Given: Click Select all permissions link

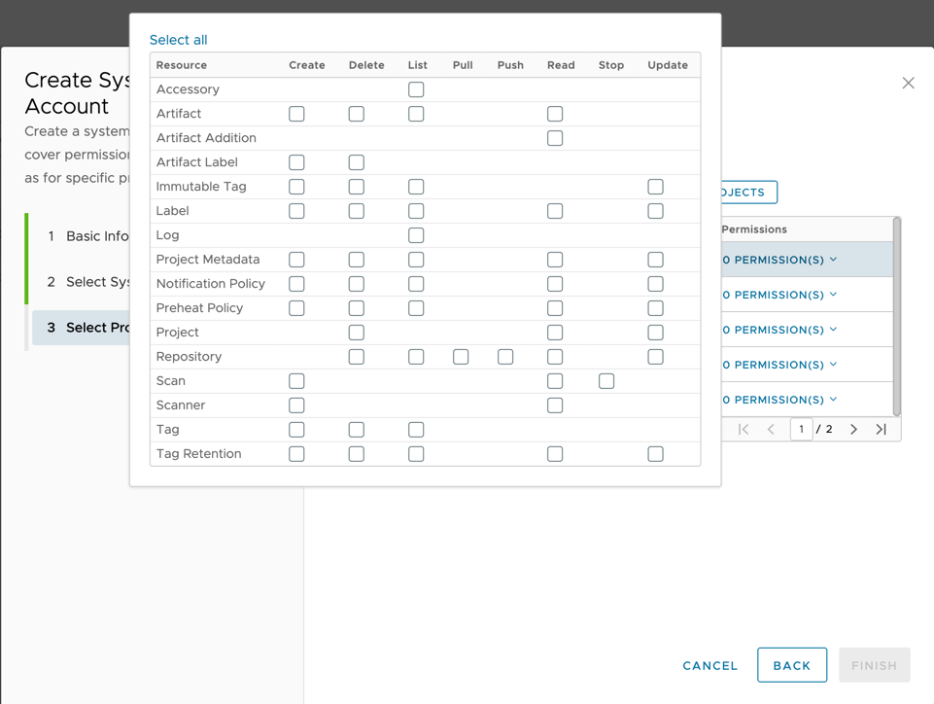Looking at the screenshot, I should [178, 40].
